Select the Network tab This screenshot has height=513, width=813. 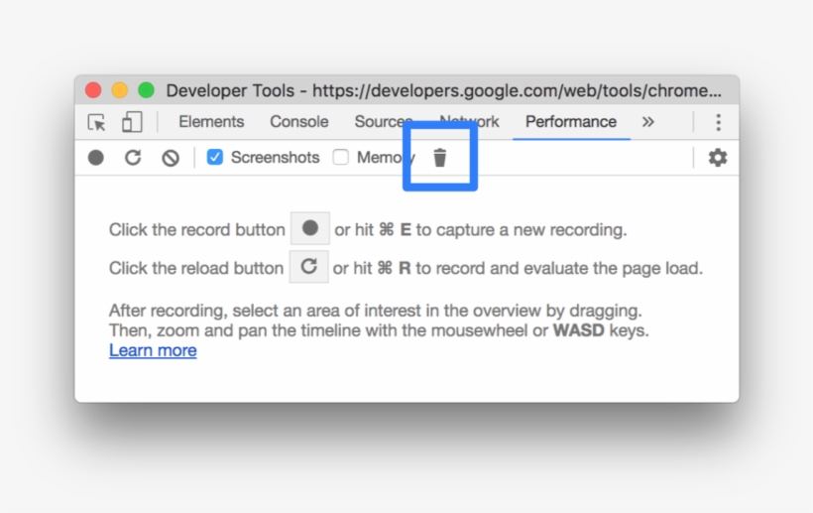click(x=470, y=122)
